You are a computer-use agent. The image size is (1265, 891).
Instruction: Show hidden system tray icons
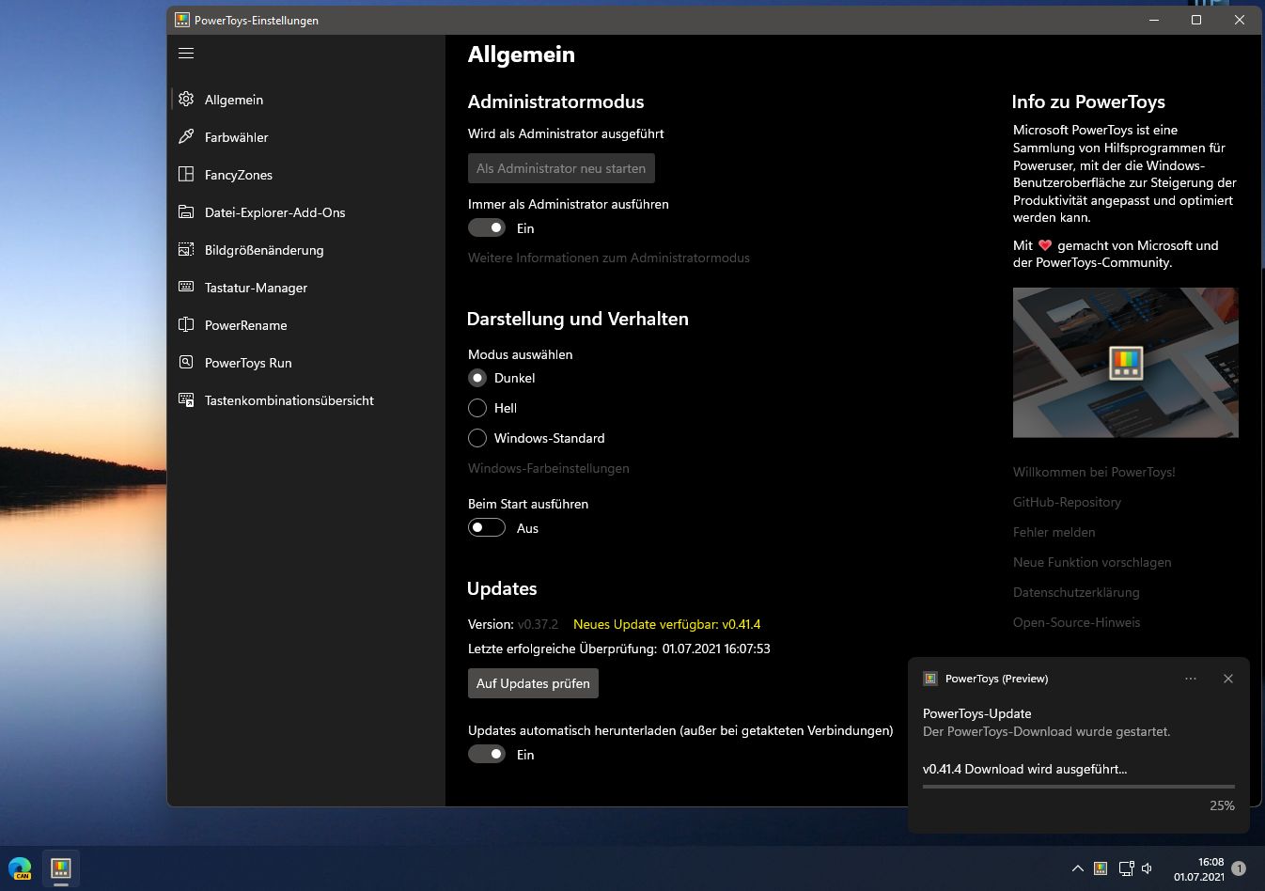(x=1077, y=868)
